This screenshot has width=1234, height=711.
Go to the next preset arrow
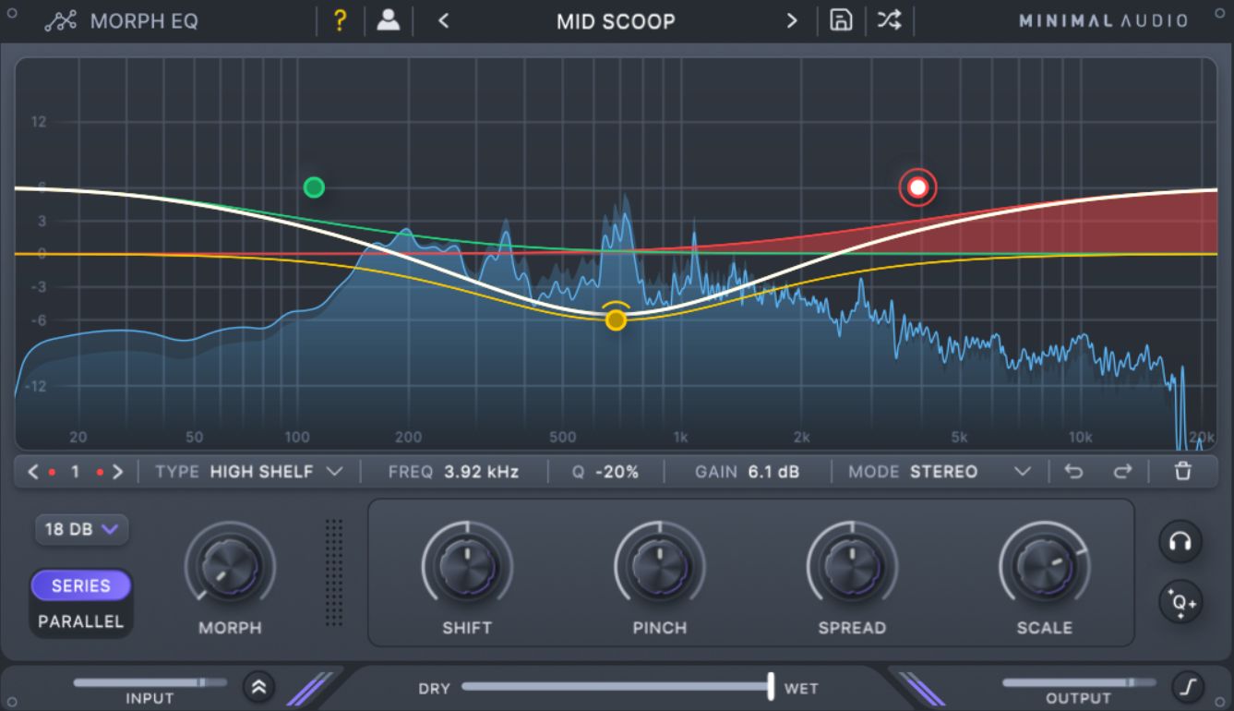[x=792, y=20]
